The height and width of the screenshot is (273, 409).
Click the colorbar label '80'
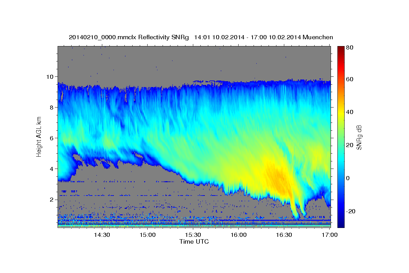point(349,47)
